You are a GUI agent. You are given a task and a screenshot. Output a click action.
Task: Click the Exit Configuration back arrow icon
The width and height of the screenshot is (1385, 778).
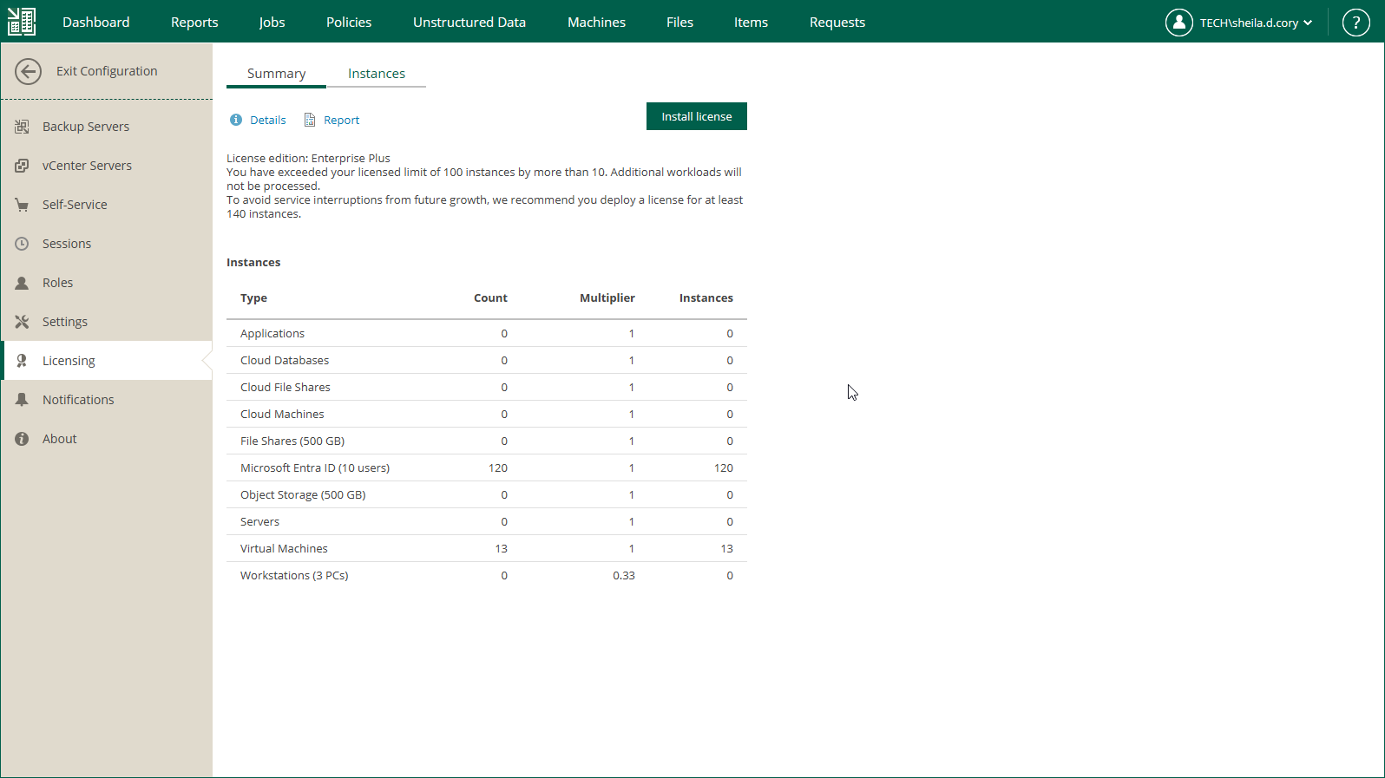pyautogui.click(x=28, y=71)
